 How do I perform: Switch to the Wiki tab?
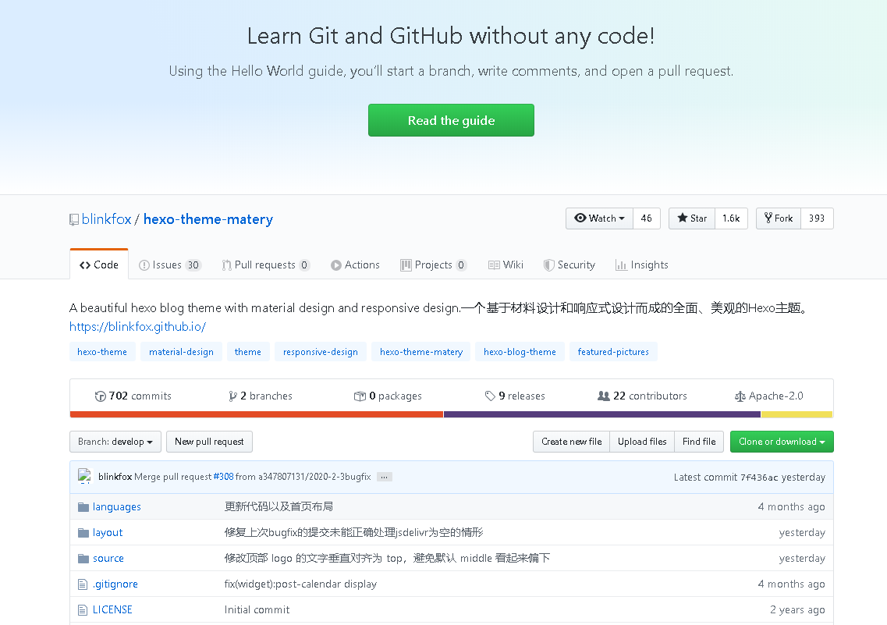[506, 265]
